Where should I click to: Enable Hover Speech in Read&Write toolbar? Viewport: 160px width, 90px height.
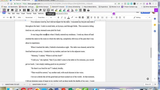(8, 10)
